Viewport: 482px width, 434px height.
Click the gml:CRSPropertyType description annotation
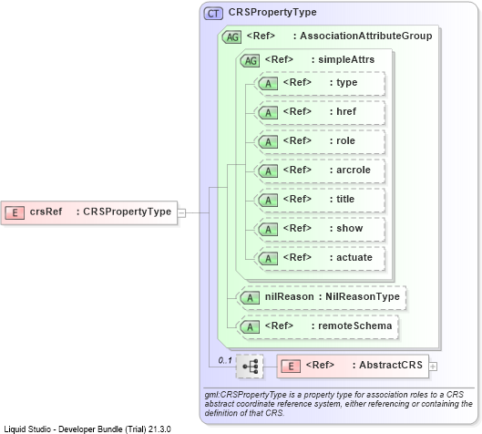tap(338, 404)
